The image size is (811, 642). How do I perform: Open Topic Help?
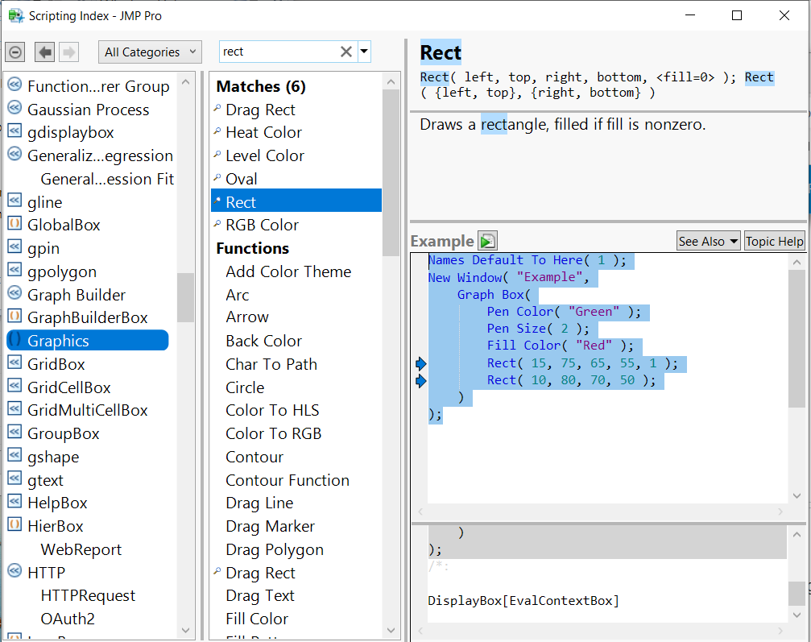pyautogui.click(x=775, y=241)
